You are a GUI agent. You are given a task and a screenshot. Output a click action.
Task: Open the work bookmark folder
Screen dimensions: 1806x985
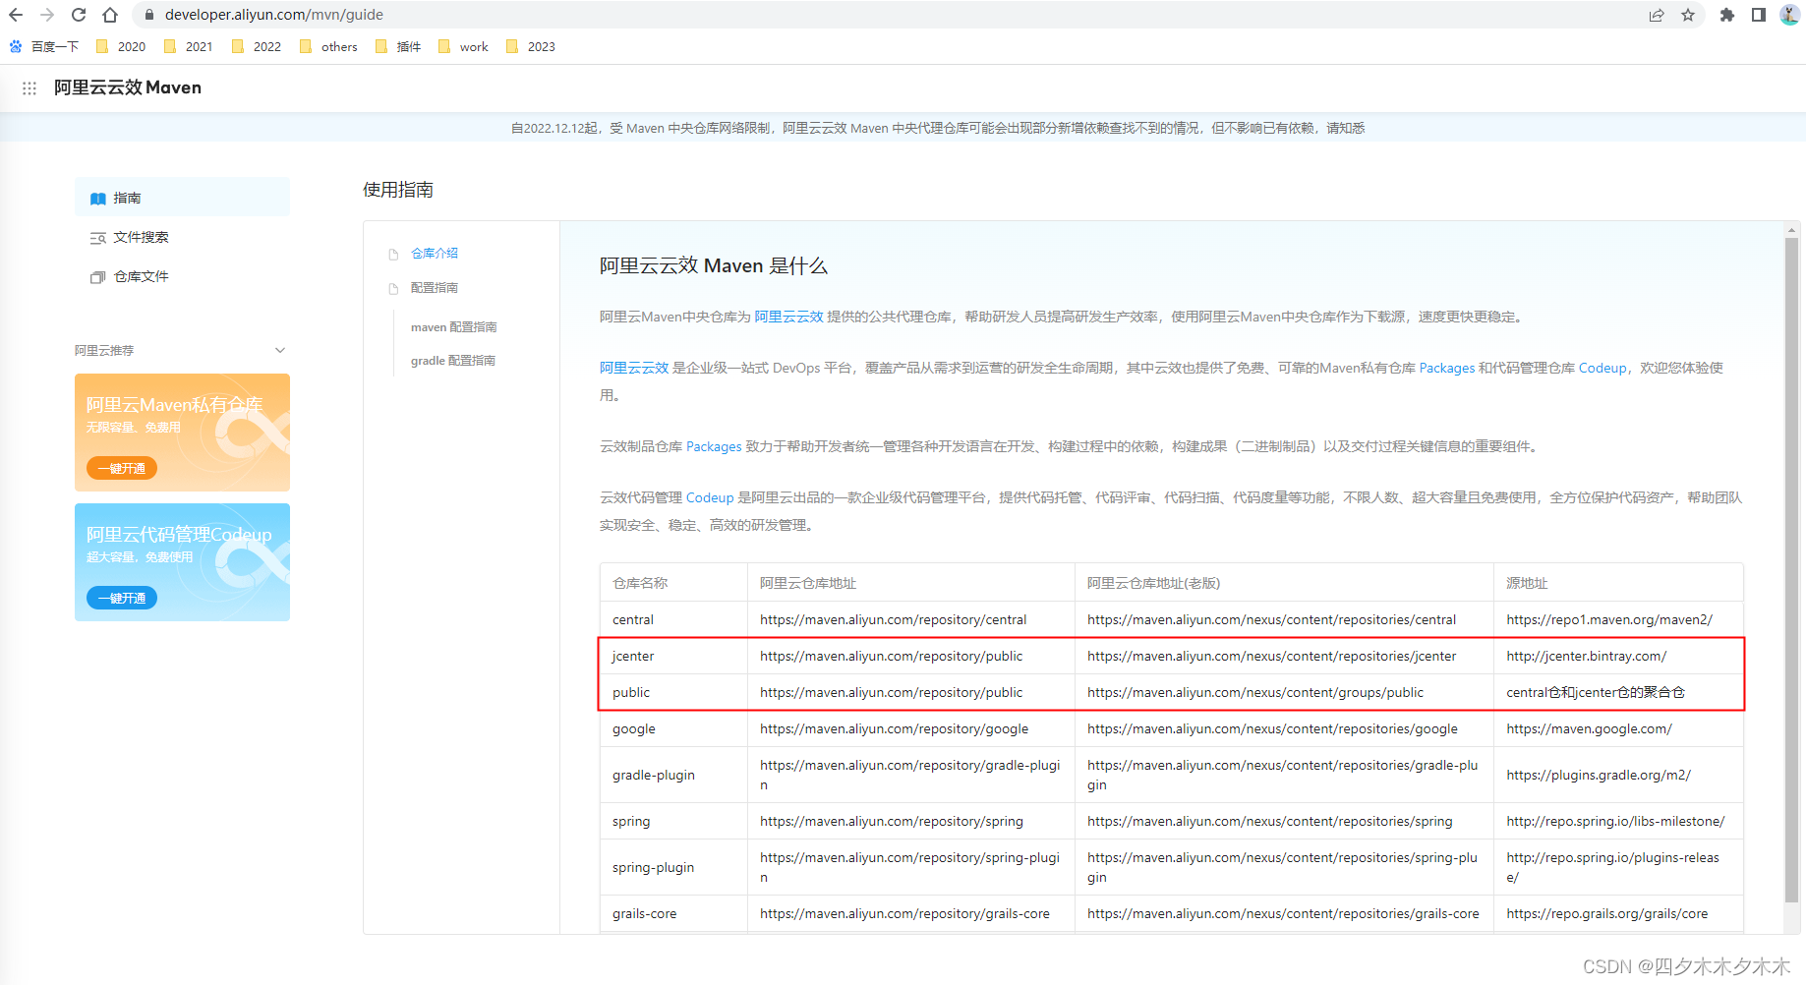tap(463, 46)
